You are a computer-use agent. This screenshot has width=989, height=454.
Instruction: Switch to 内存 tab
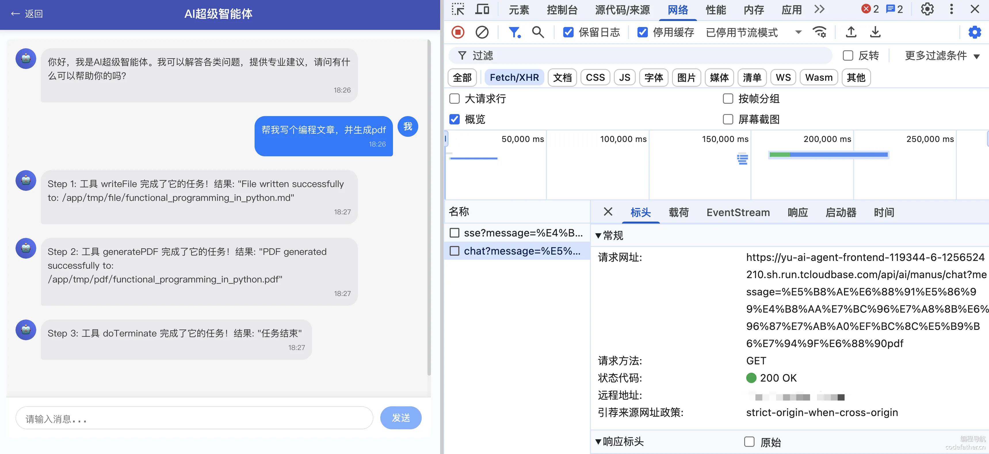tap(754, 10)
